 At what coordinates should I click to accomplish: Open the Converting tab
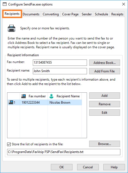tap(51, 14)
